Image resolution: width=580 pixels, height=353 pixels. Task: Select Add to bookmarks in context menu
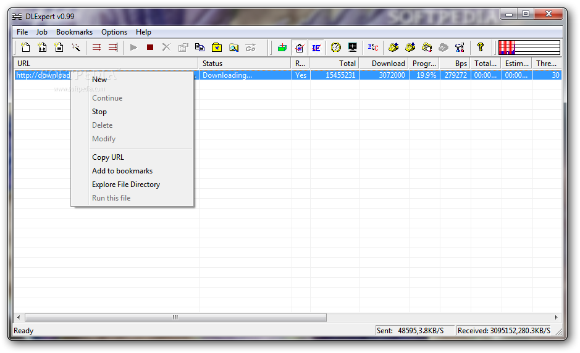[x=132, y=171]
